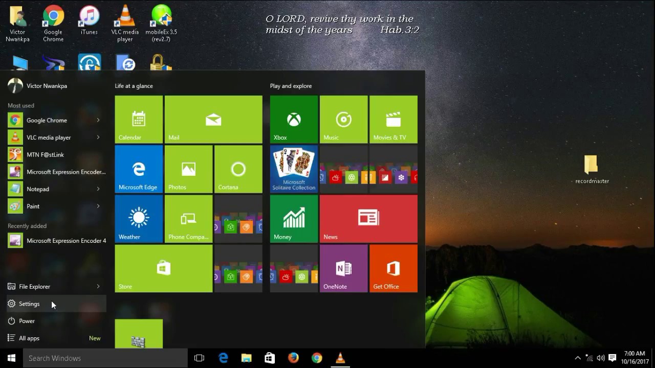Open Microsoft Solitaire Collection tile
This screenshot has width=655, height=368.
coord(294,169)
